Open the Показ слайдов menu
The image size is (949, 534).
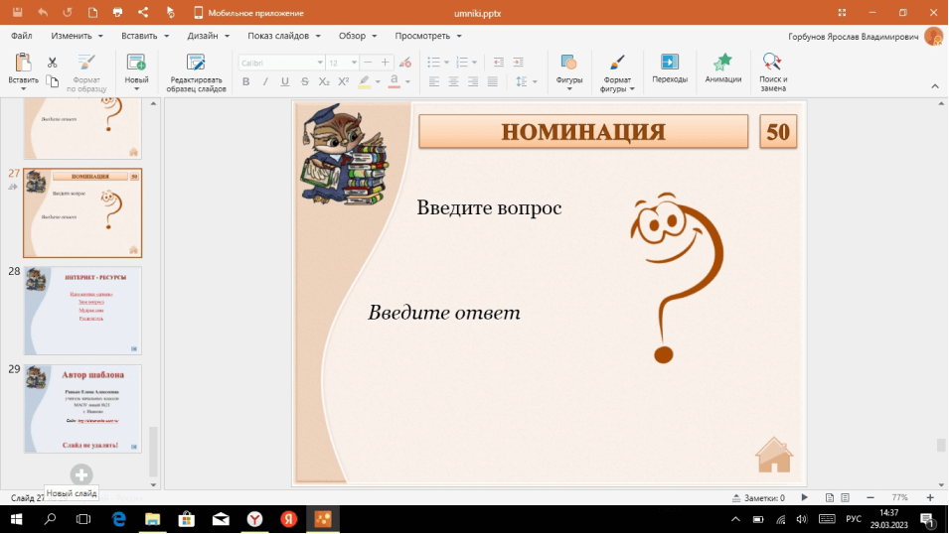tap(284, 36)
